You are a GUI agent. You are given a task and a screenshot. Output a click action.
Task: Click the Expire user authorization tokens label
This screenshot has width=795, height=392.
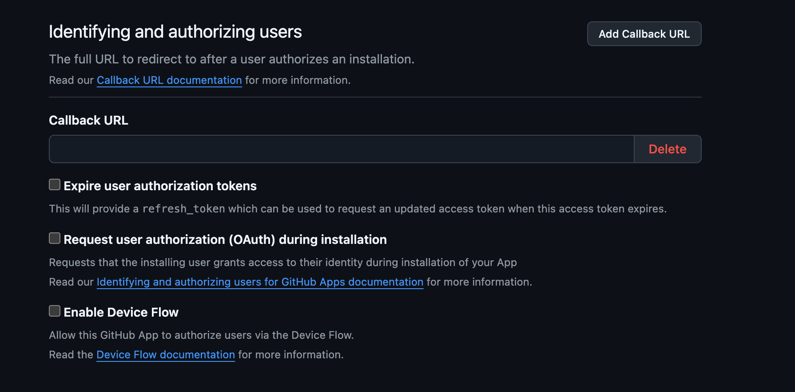point(160,186)
